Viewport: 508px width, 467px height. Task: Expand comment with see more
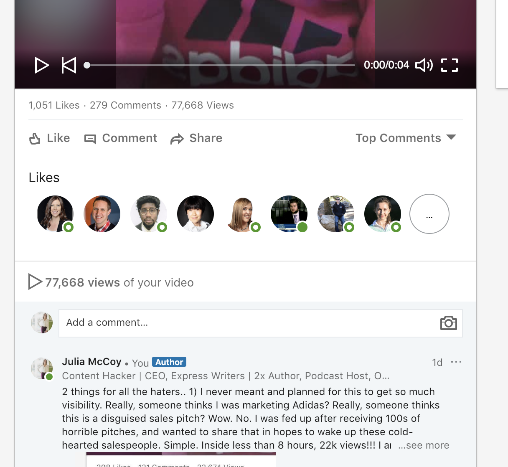click(x=424, y=445)
